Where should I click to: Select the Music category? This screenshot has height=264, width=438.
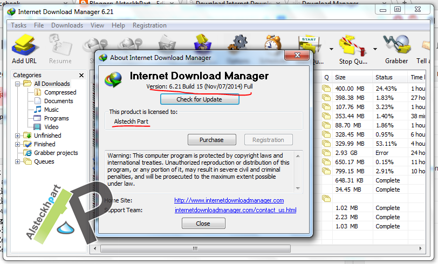[x=51, y=110]
